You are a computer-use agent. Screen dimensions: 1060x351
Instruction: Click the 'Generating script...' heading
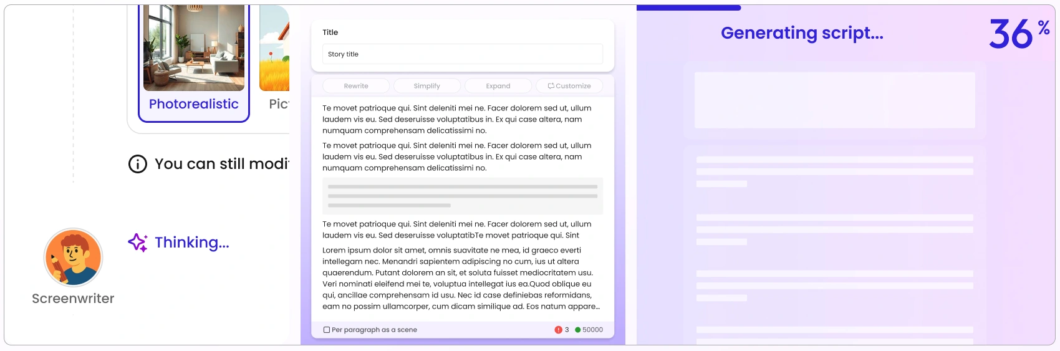click(802, 33)
